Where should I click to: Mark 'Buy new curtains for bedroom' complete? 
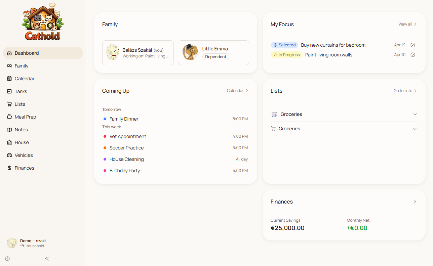coord(413,45)
